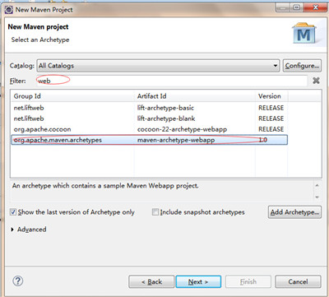329x297 pixels.
Task: Click into the Filter text field
Action: point(172,81)
